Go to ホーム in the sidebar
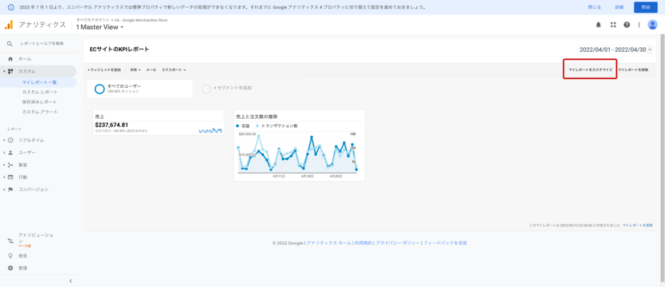 (25, 59)
